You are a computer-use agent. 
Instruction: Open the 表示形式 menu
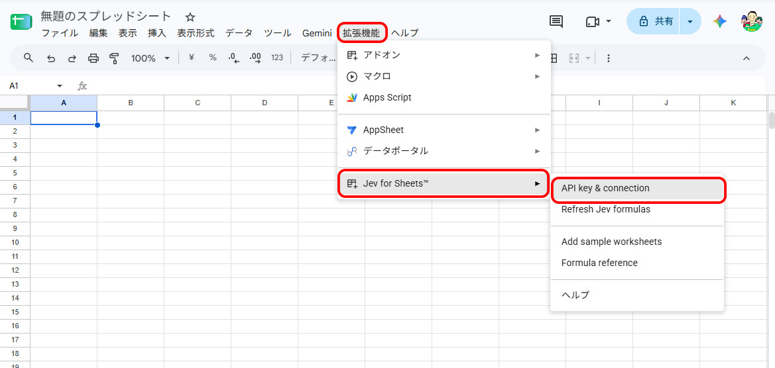tap(196, 33)
